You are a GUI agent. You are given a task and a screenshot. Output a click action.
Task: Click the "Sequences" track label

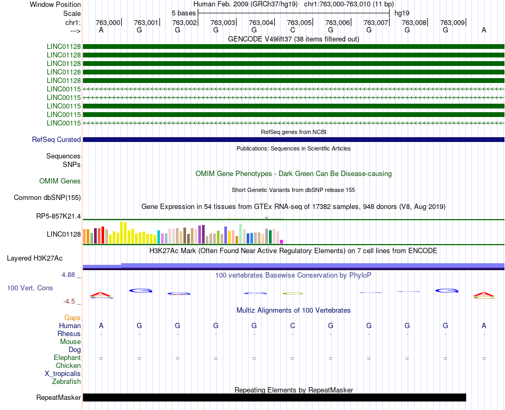[63, 156]
